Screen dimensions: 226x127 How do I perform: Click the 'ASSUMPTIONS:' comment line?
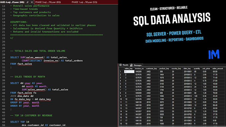pos(19,22)
